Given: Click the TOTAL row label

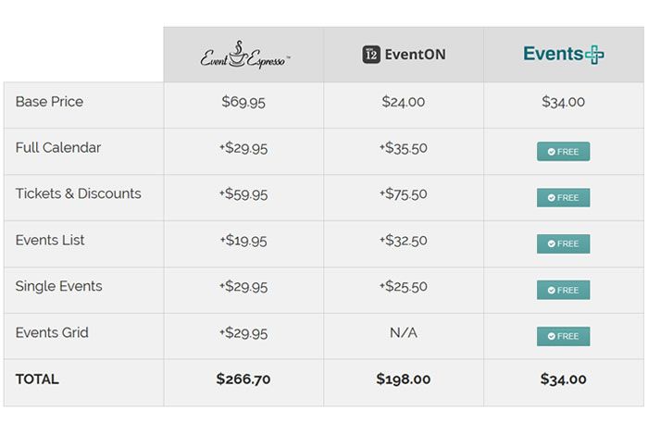Looking at the screenshot, I should pyautogui.click(x=37, y=379).
